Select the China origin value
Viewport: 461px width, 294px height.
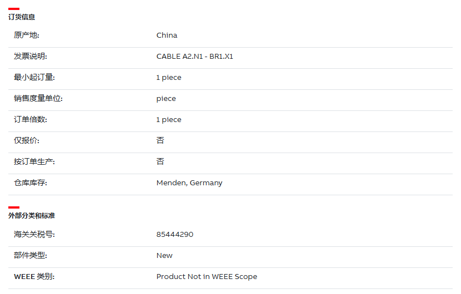167,36
